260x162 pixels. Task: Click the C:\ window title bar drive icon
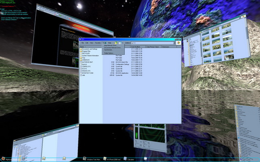80,39
